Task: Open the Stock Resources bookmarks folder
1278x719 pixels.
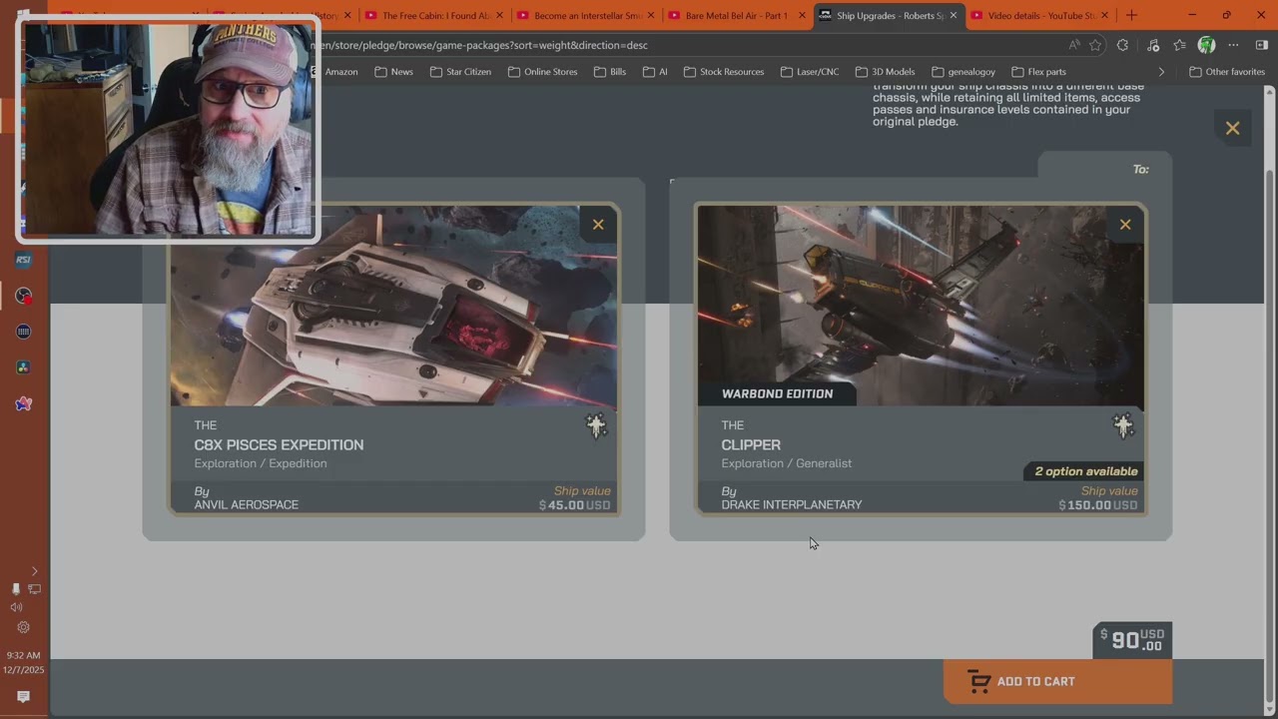Action: point(724,72)
